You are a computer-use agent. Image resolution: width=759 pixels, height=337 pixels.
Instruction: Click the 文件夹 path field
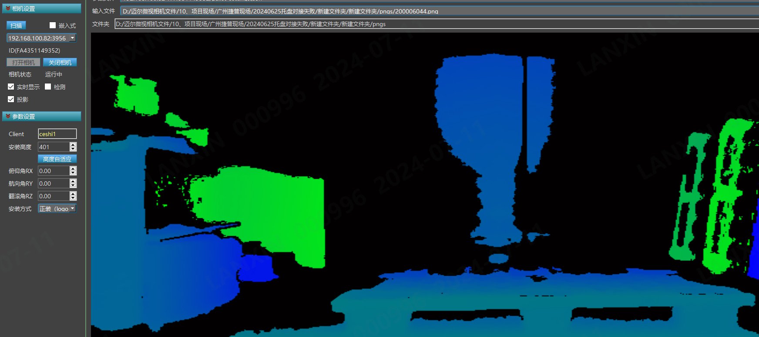pos(437,24)
